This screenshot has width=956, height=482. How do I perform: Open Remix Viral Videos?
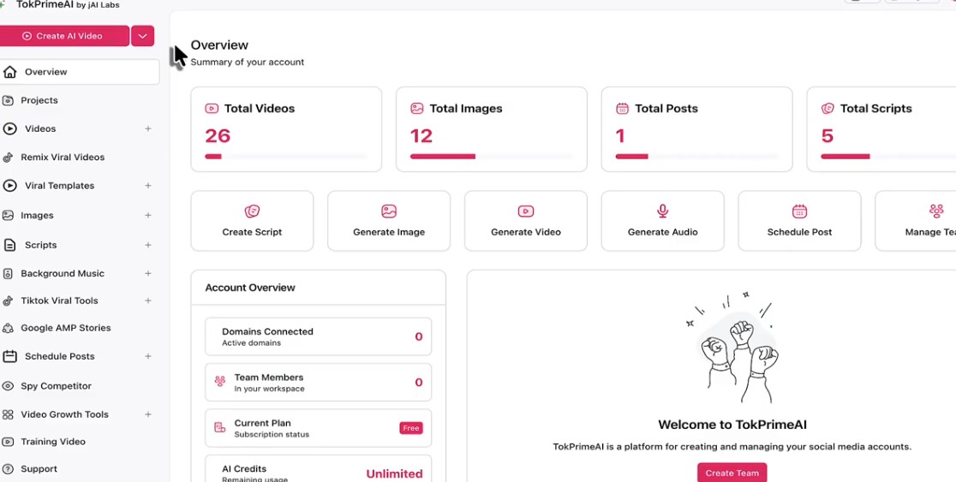click(x=63, y=158)
